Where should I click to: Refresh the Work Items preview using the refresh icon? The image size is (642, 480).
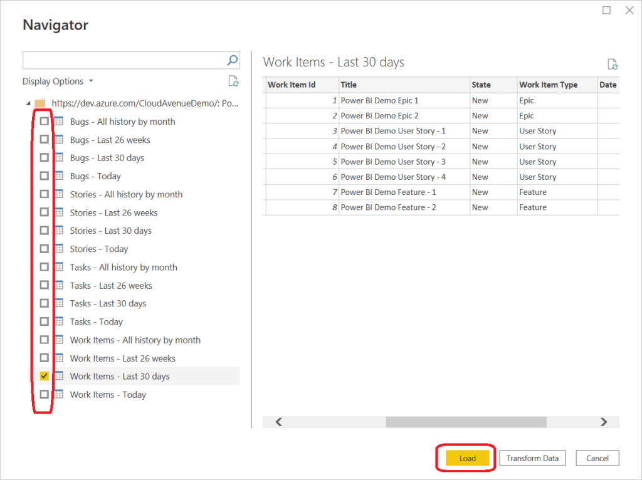[613, 63]
